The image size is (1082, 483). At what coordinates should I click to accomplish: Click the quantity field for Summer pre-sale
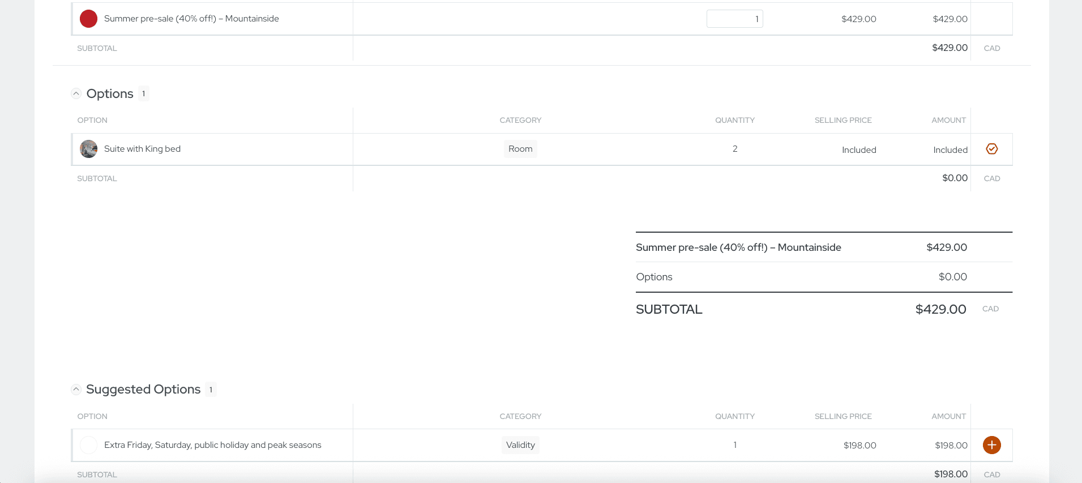[734, 19]
